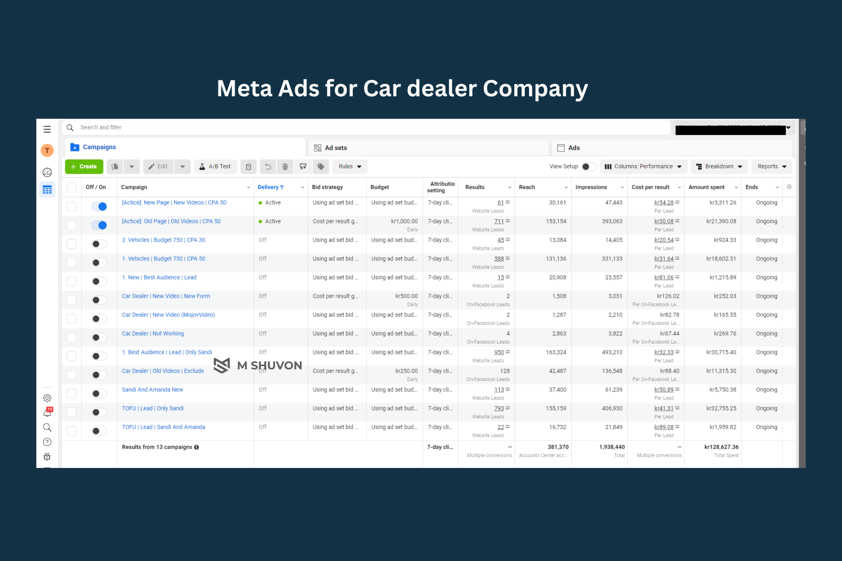Open the Breakdown dropdown
Image resolution: width=842 pixels, height=561 pixels.
[719, 166]
